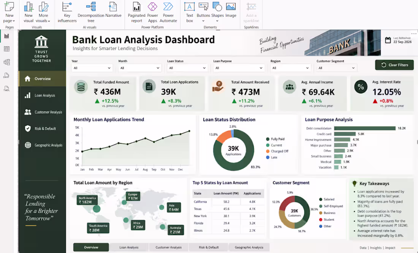Click the Charged Off legend swatch
The width and height of the screenshot is (418, 253).
[x=268, y=151]
